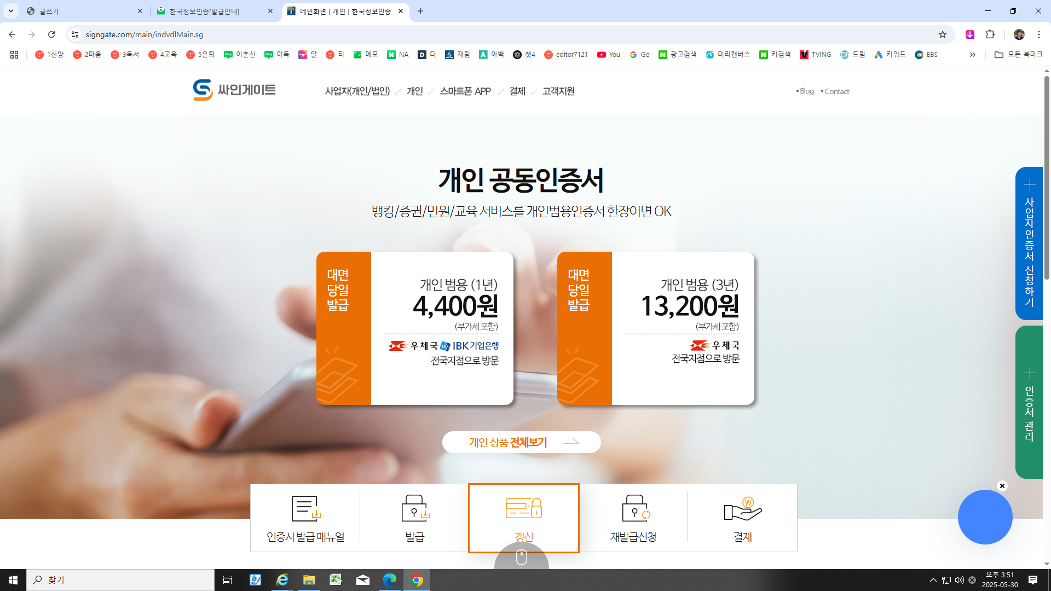Click the 재발급신청 lock-refresh icon
This screenshot has height=591, width=1051.
(x=634, y=509)
